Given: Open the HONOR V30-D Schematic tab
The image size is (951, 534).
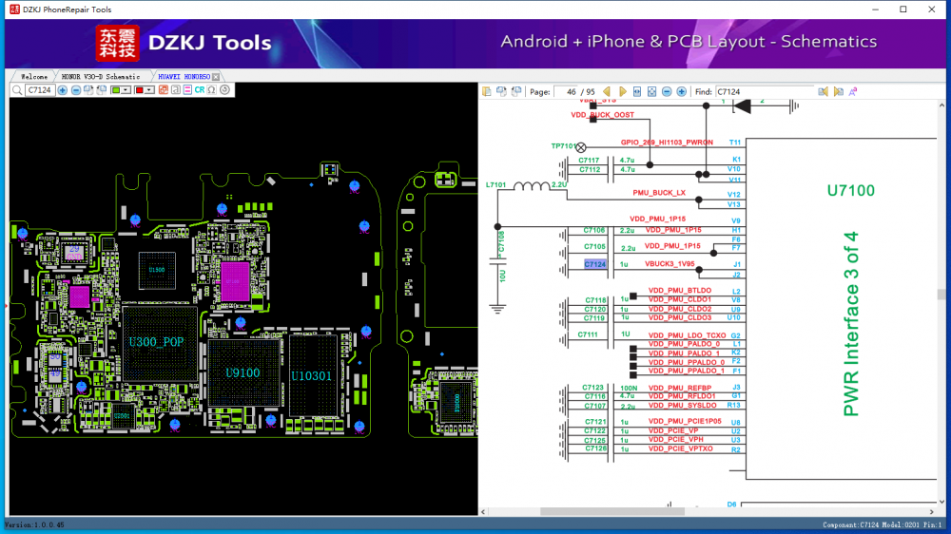Looking at the screenshot, I should tap(100, 76).
